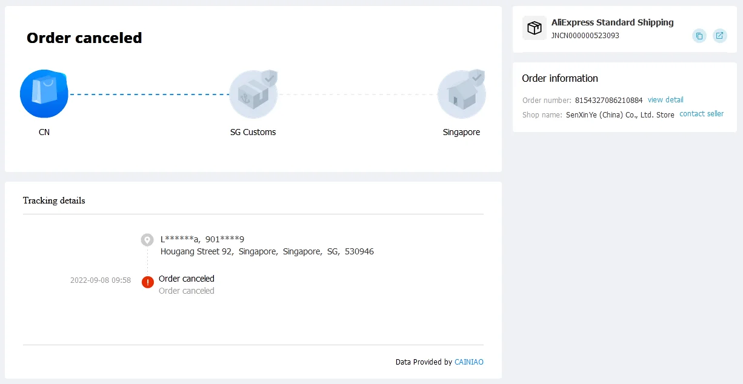Open tracking in new window icon

pos(719,36)
